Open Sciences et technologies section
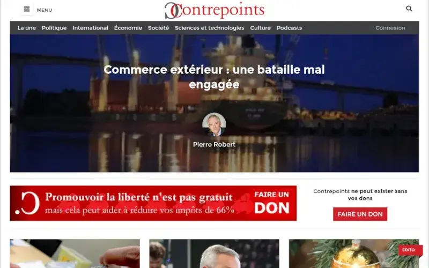Image resolution: width=429 pixels, height=268 pixels. click(209, 28)
